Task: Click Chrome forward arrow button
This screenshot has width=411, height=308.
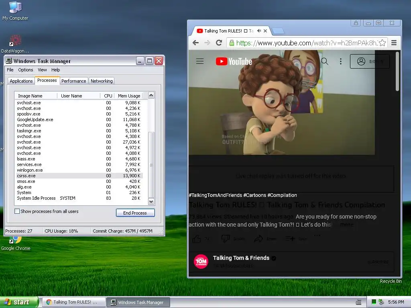Action: click(207, 43)
